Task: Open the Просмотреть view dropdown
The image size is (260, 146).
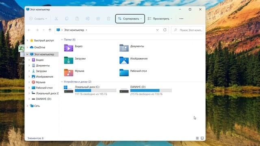Action: point(160,19)
